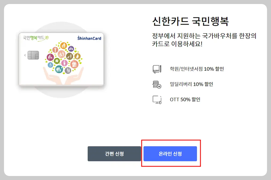This screenshot has width=271, height=180.
Task: Click the 간편 신청 button
Action: point(114,154)
